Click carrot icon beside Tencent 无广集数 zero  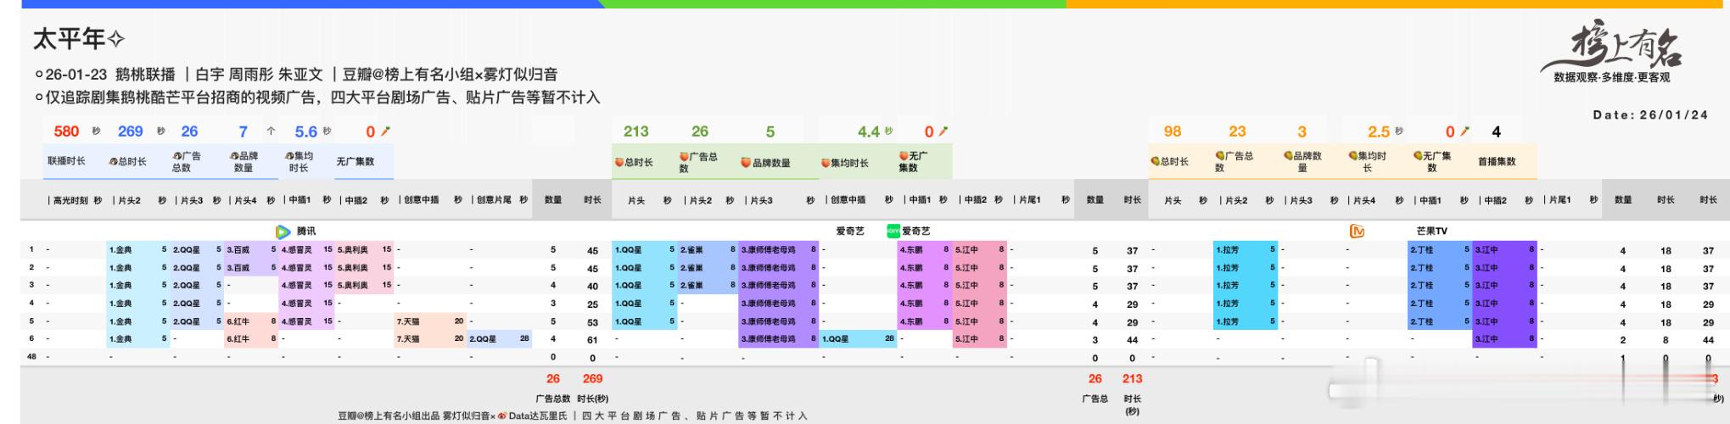click(x=385, y=131)
